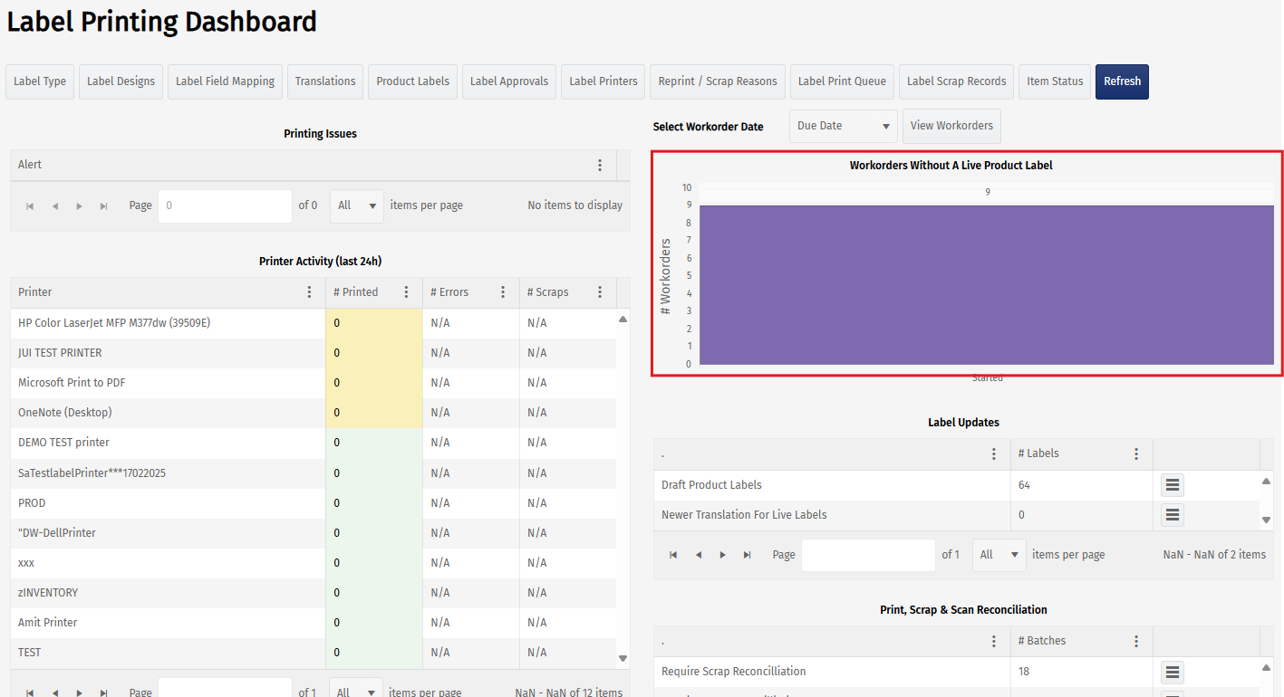Open the Item Status page
The width and height of the screenshot is (1284, 697).
tap(1055, 81)
